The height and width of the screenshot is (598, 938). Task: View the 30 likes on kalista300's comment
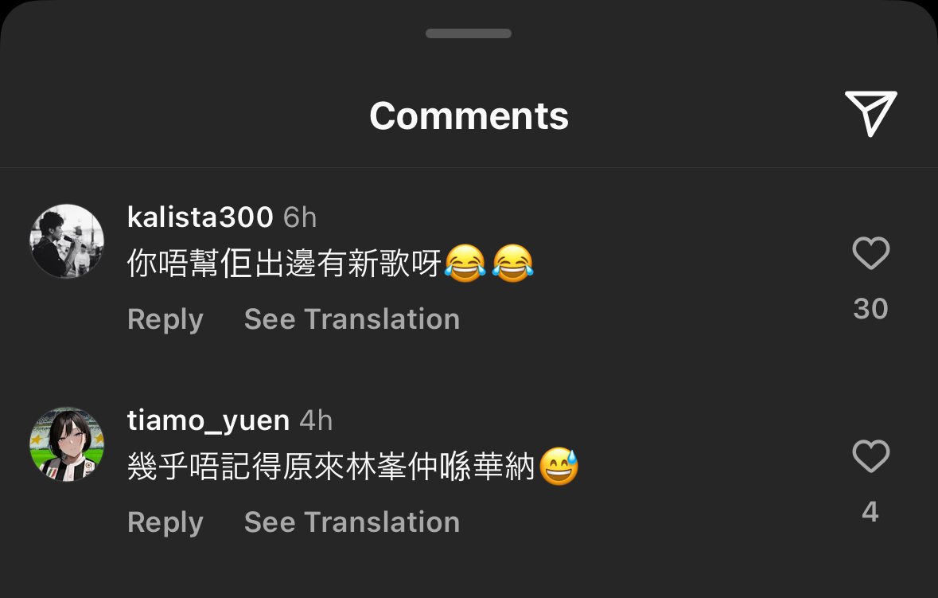871,309
